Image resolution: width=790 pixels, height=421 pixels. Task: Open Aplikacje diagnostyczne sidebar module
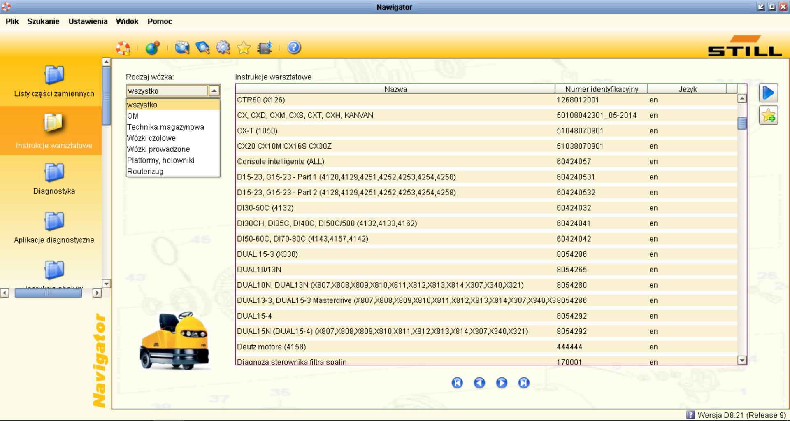pos(54,228)
